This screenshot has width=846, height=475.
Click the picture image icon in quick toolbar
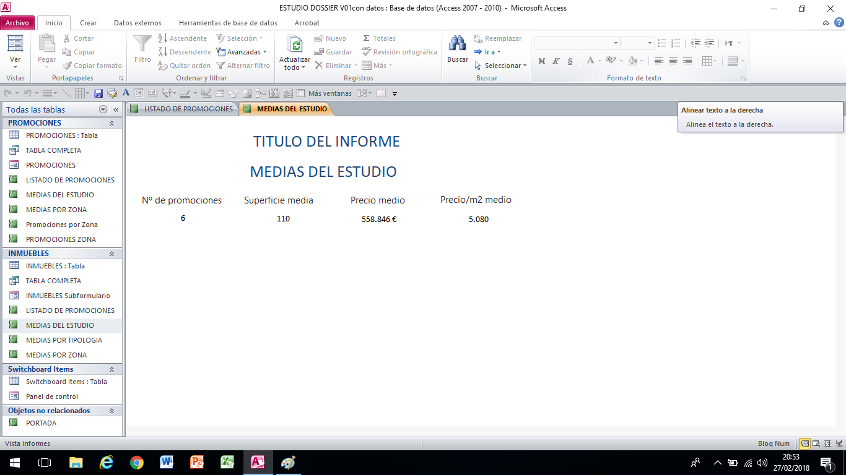coord(246,93)
